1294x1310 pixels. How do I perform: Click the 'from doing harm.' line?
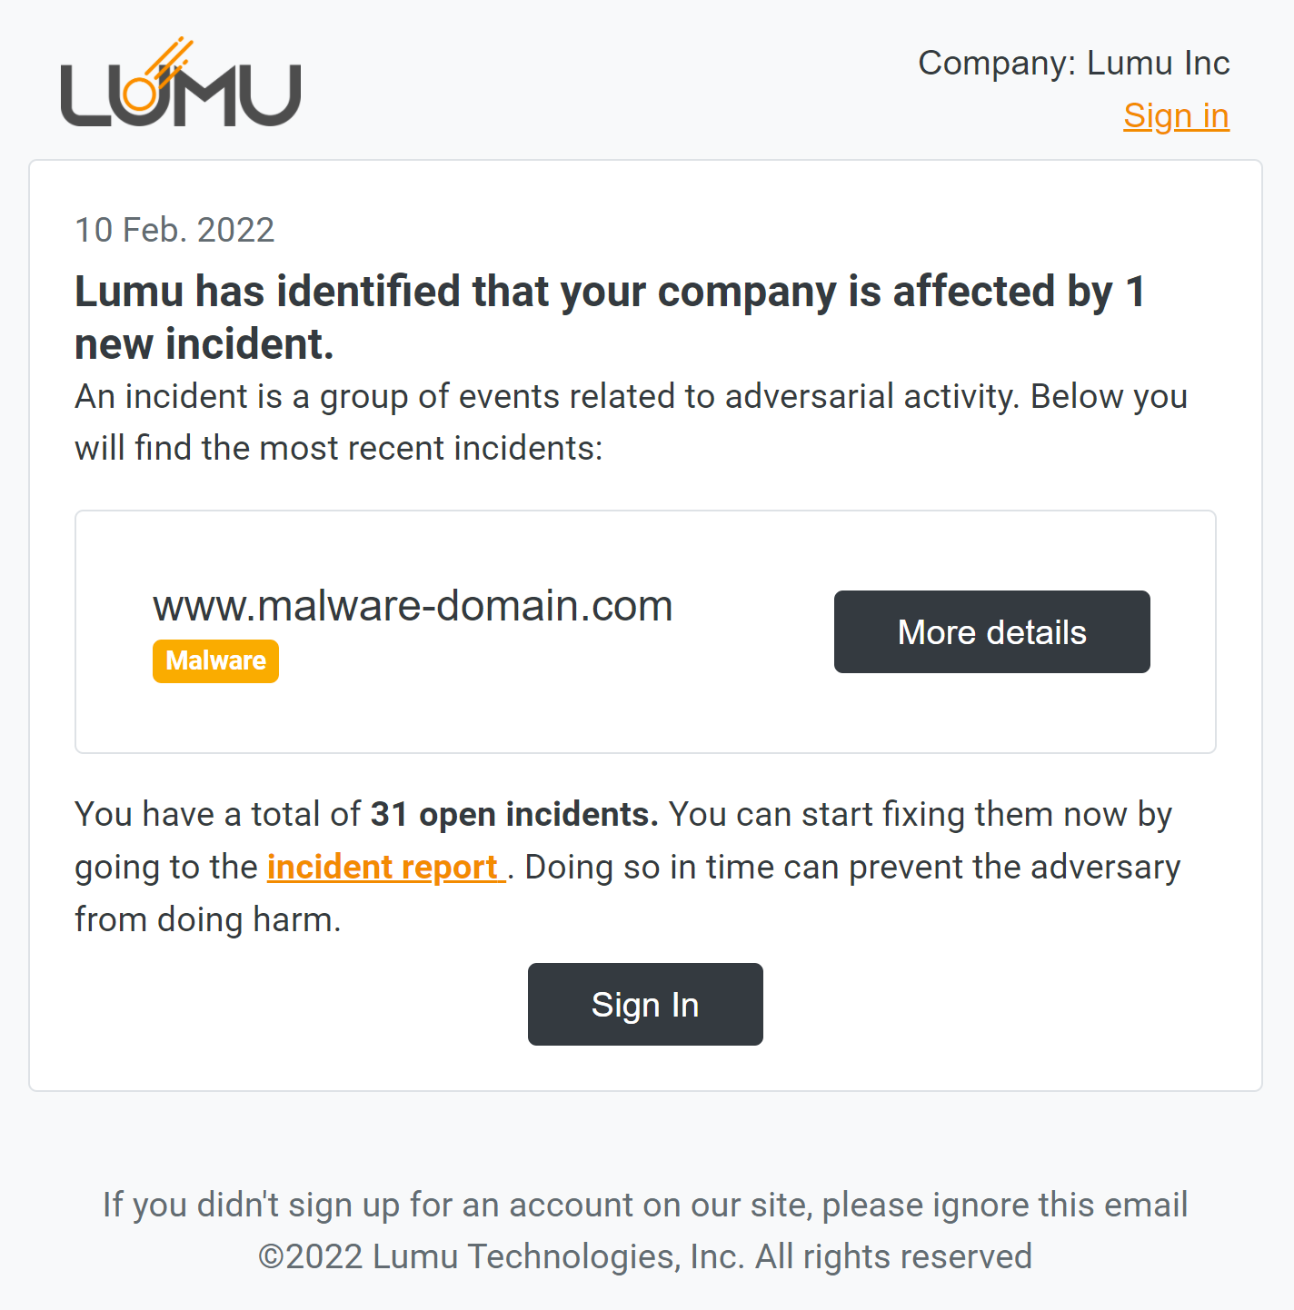pyautogui.click(x=208, y=920)
